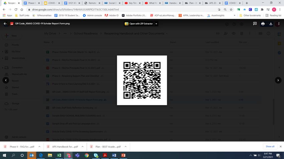This screenshot has height=159, width=284.
Task: Open the Other bookmarks folder
Action: pos(250,16)
